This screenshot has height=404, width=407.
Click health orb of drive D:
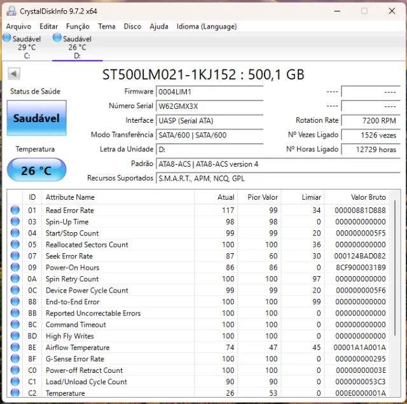click(x=57, y=38)
